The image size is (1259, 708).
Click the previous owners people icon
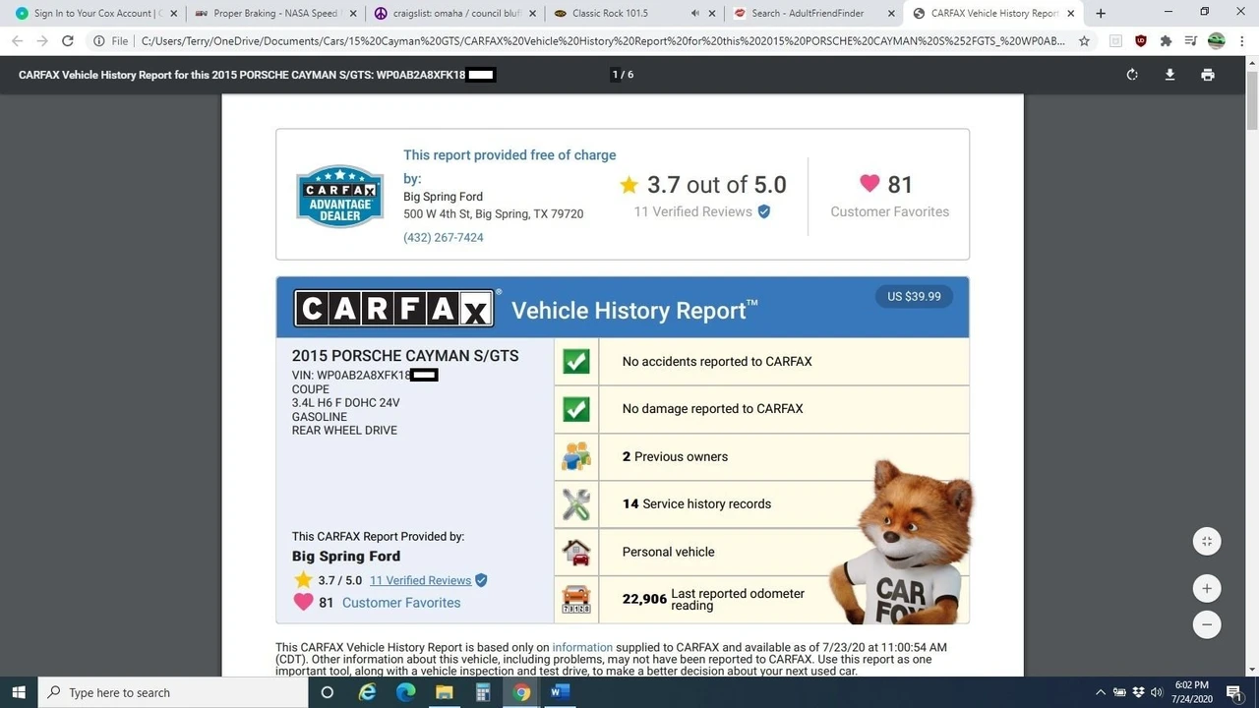click(576, 456)
